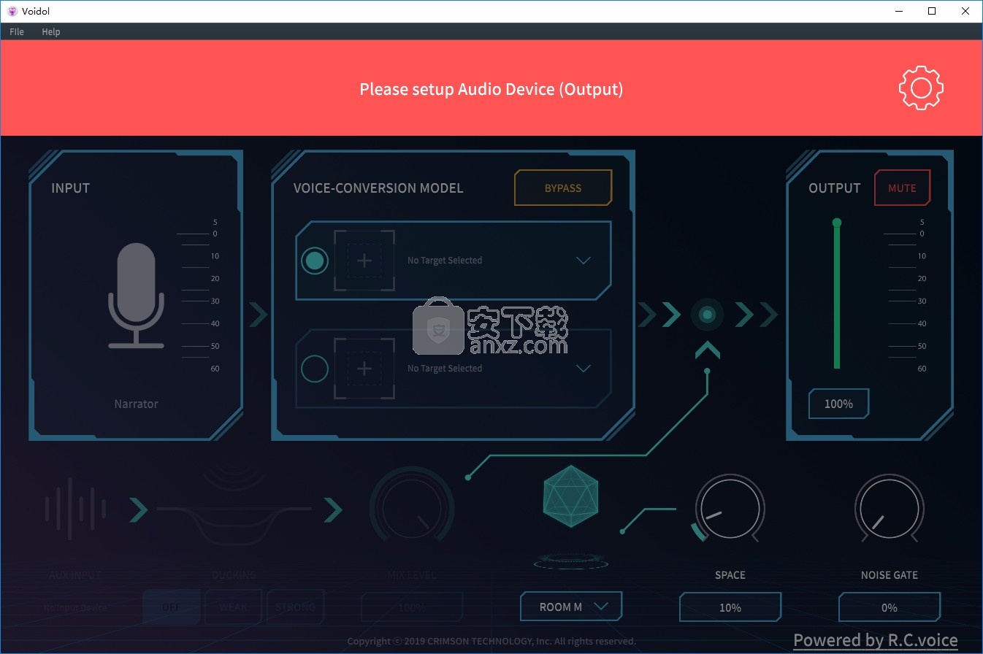Click the VOICE-CONVERSION MODEL heading
Image resolution: width=983 pixels, height=654 pixels.
click(378, 188)
